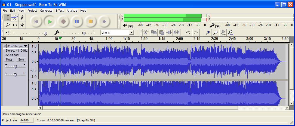The width and height of the screenshot is (295, 126).
Task: Select the Draw pencil tool
Action: coord(22,18)
